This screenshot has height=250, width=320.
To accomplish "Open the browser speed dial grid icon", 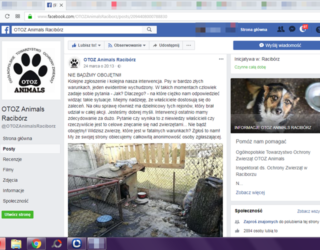I will [x=18, y=16].
